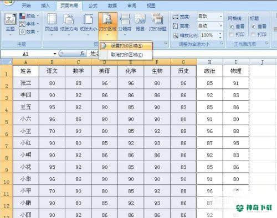Click the fx insert function icon

(83, 54)
